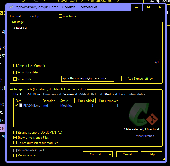Image resolution: width=170 pixels, height=166 pixels.
Task: Click the TortoiseGit title bar icon
Action: [x=11, y=7]
